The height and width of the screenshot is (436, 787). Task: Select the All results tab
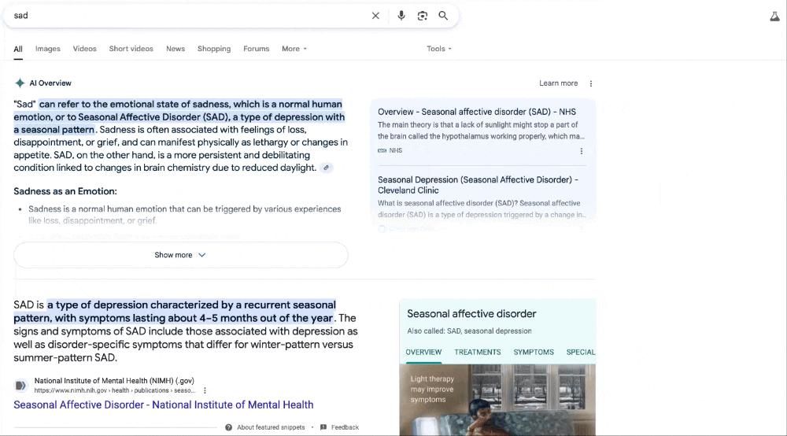[x=18, y=49]
